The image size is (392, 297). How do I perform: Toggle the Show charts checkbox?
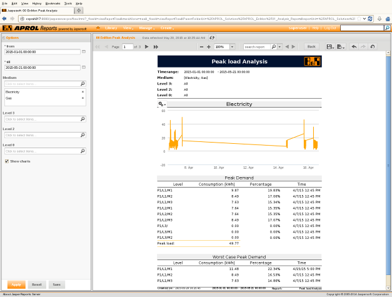[7, 161]
